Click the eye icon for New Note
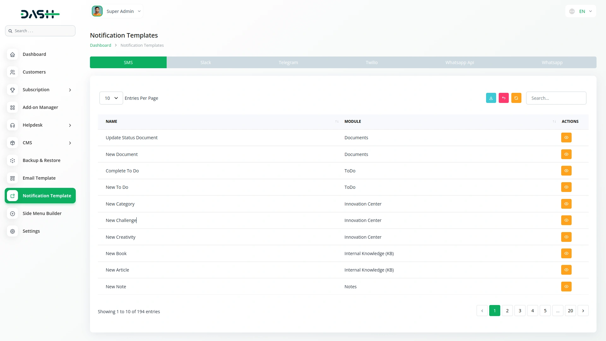 point(566,287)
